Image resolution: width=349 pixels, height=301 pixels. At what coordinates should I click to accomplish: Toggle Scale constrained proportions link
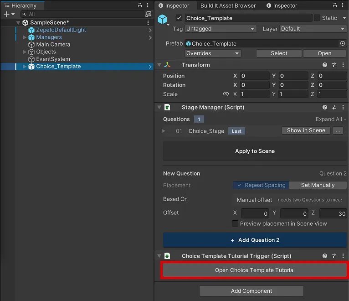tap(226, 94)
